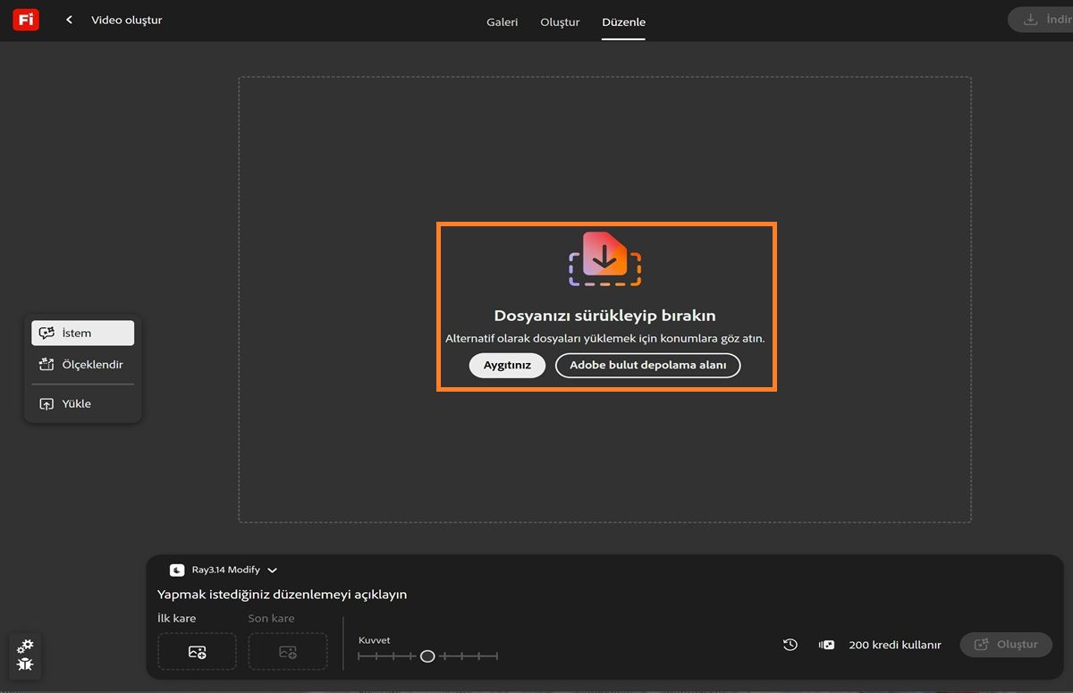Click the credits icon beside 200 kredi
Viewport: 1073px width, 693px height.
click(827, 645)
